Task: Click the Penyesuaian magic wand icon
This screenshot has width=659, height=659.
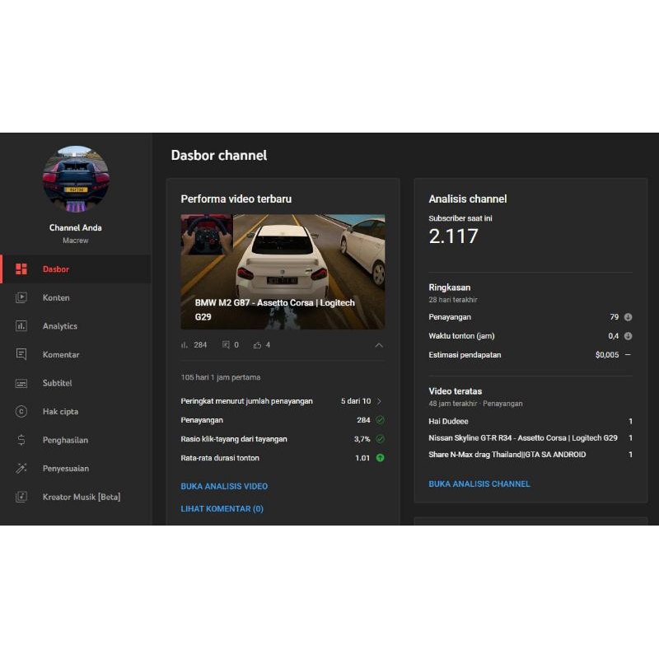Action: pos(24,468)
